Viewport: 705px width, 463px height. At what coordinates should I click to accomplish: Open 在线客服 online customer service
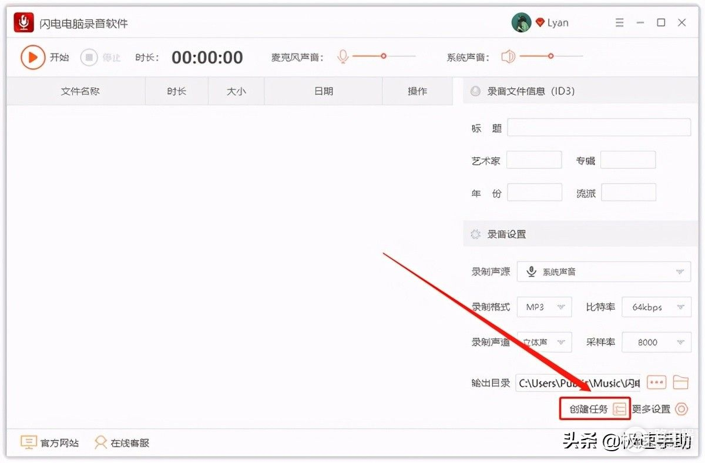[122, 443]
